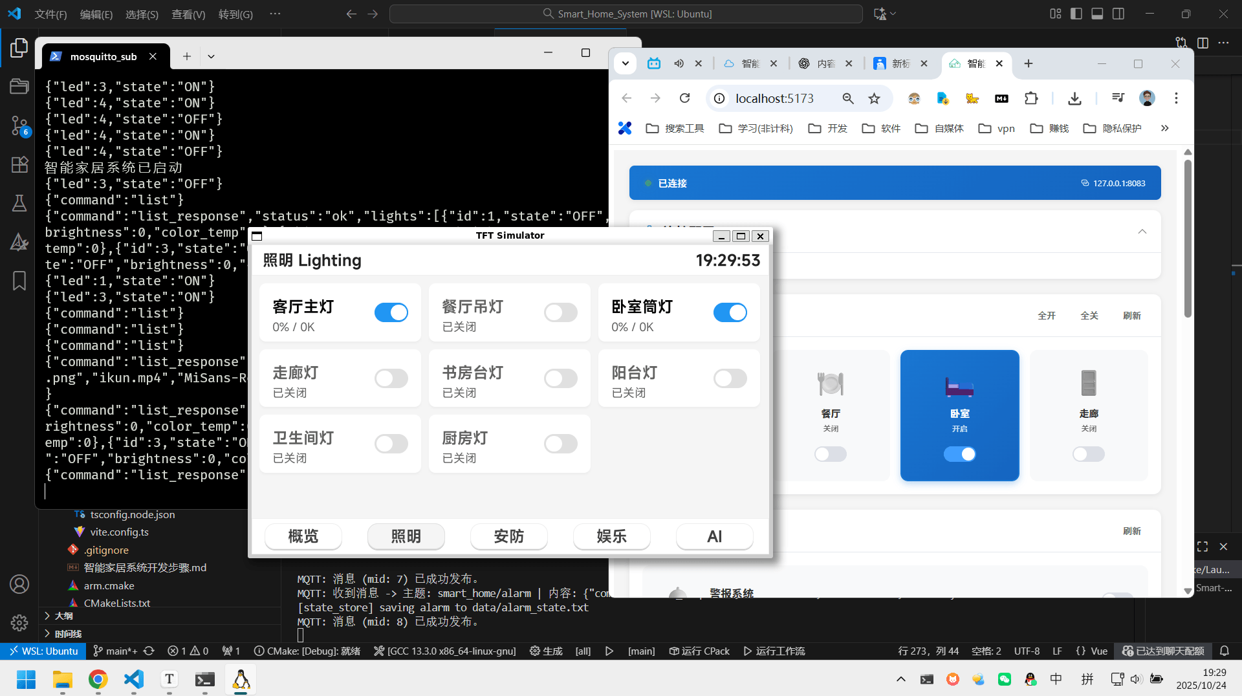The height and width of the screenshot is (696, 1242).
Task: Open the terminal new-tab dropdown arrow
Action: (x=211, y=57)
